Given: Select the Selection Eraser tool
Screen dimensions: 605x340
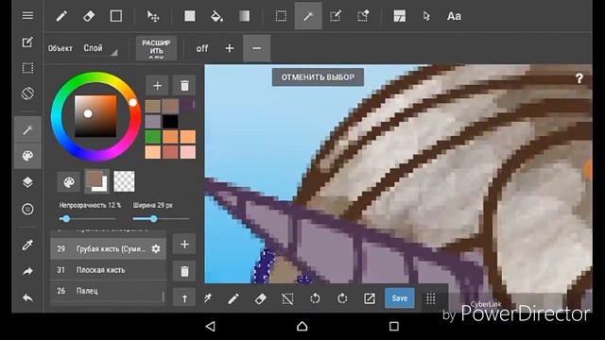Looking at the screenshot, I should (363, 16).
